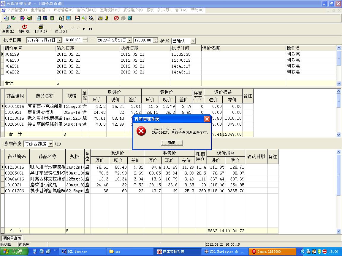Image resolution: width=342 pixels, height=256 pixels.
Task: Click the start time spinner arrows
Action: (x=85, y=40)
